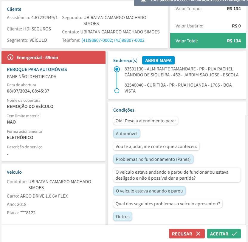The image size is (248, 242).
Task: Click the 'desligado e não é possível' question bubble
Action: 177,175
